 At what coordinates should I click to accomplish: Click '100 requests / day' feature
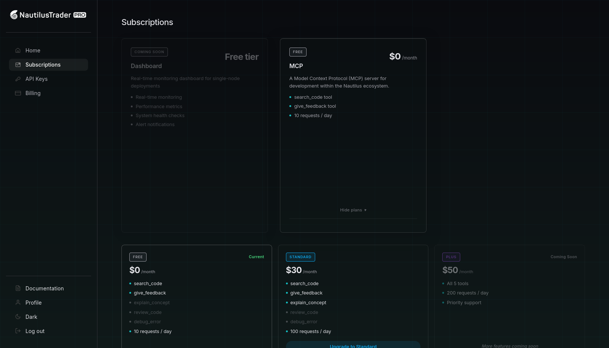[311, 332]
